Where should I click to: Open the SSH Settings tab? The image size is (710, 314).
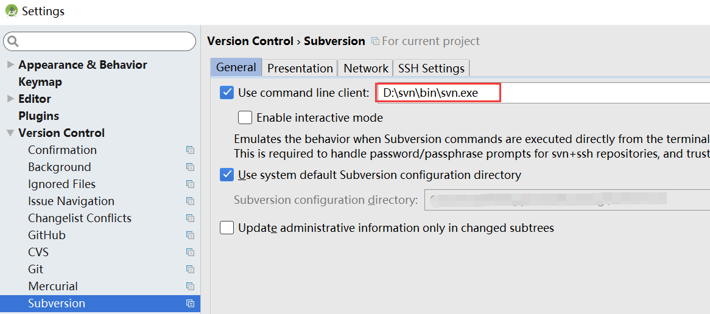click(x=431, y=68)
